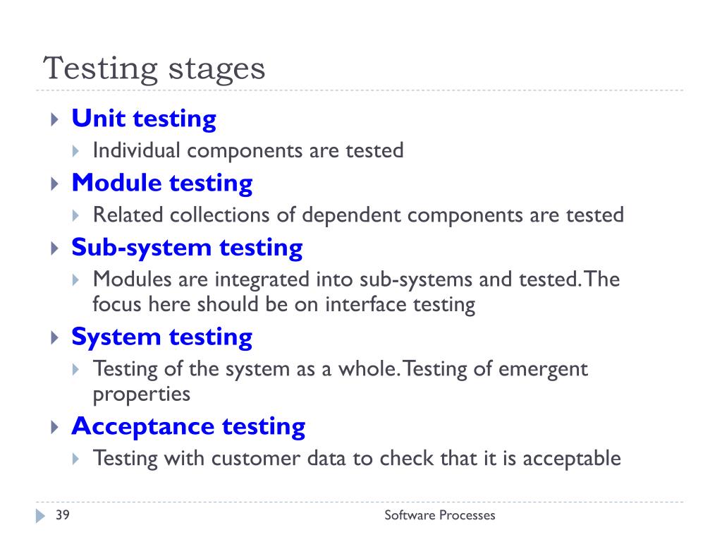Image resolution: width=722 pixels, height=542 pixels.
Task: Click the arrow bullet beside Module testing
Action: pyautogui.click(x=55, y=184)
